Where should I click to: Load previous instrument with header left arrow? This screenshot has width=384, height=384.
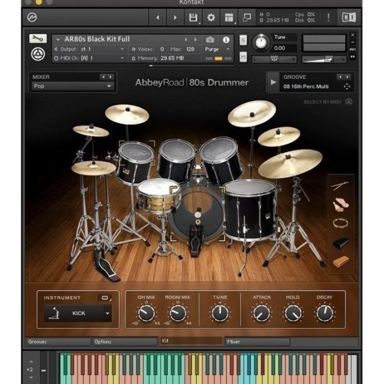(x=186, y=40)
